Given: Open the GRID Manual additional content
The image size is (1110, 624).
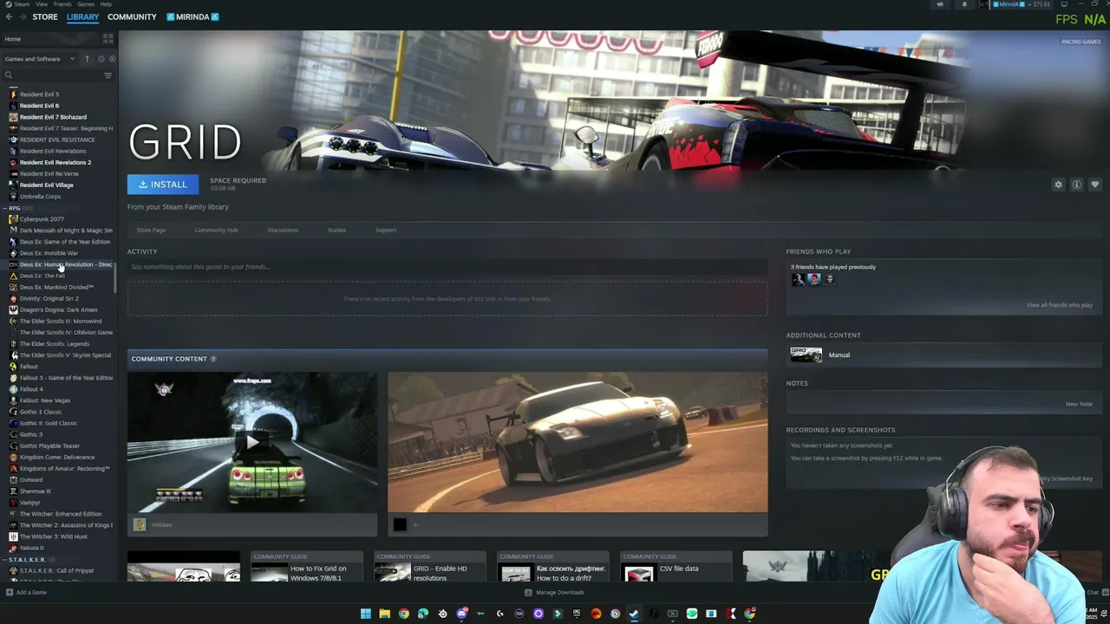Looking at the screenshot, I should (943, 354).
